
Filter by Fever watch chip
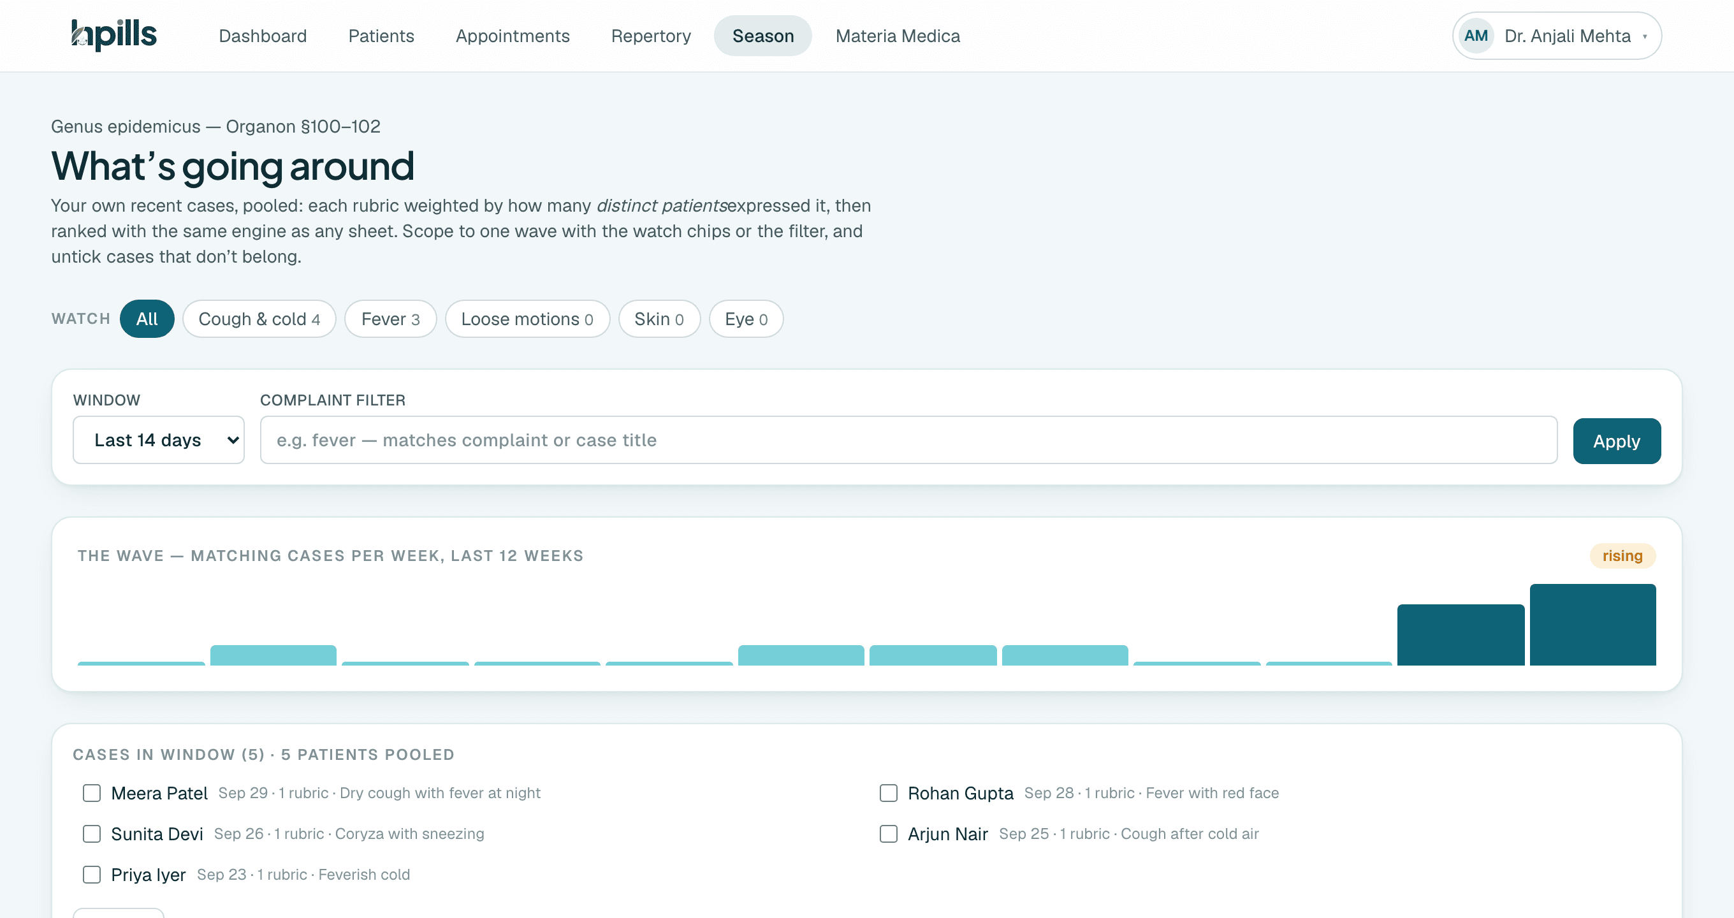pos(390,318)
